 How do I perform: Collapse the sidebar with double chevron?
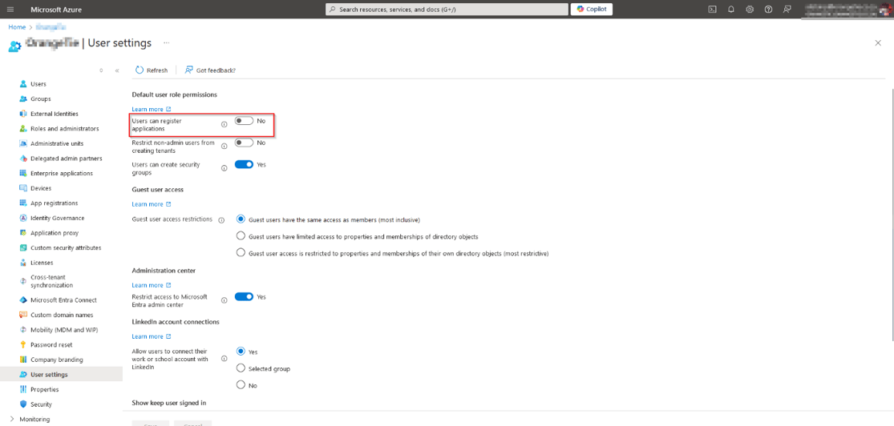[x=117, y=70]
